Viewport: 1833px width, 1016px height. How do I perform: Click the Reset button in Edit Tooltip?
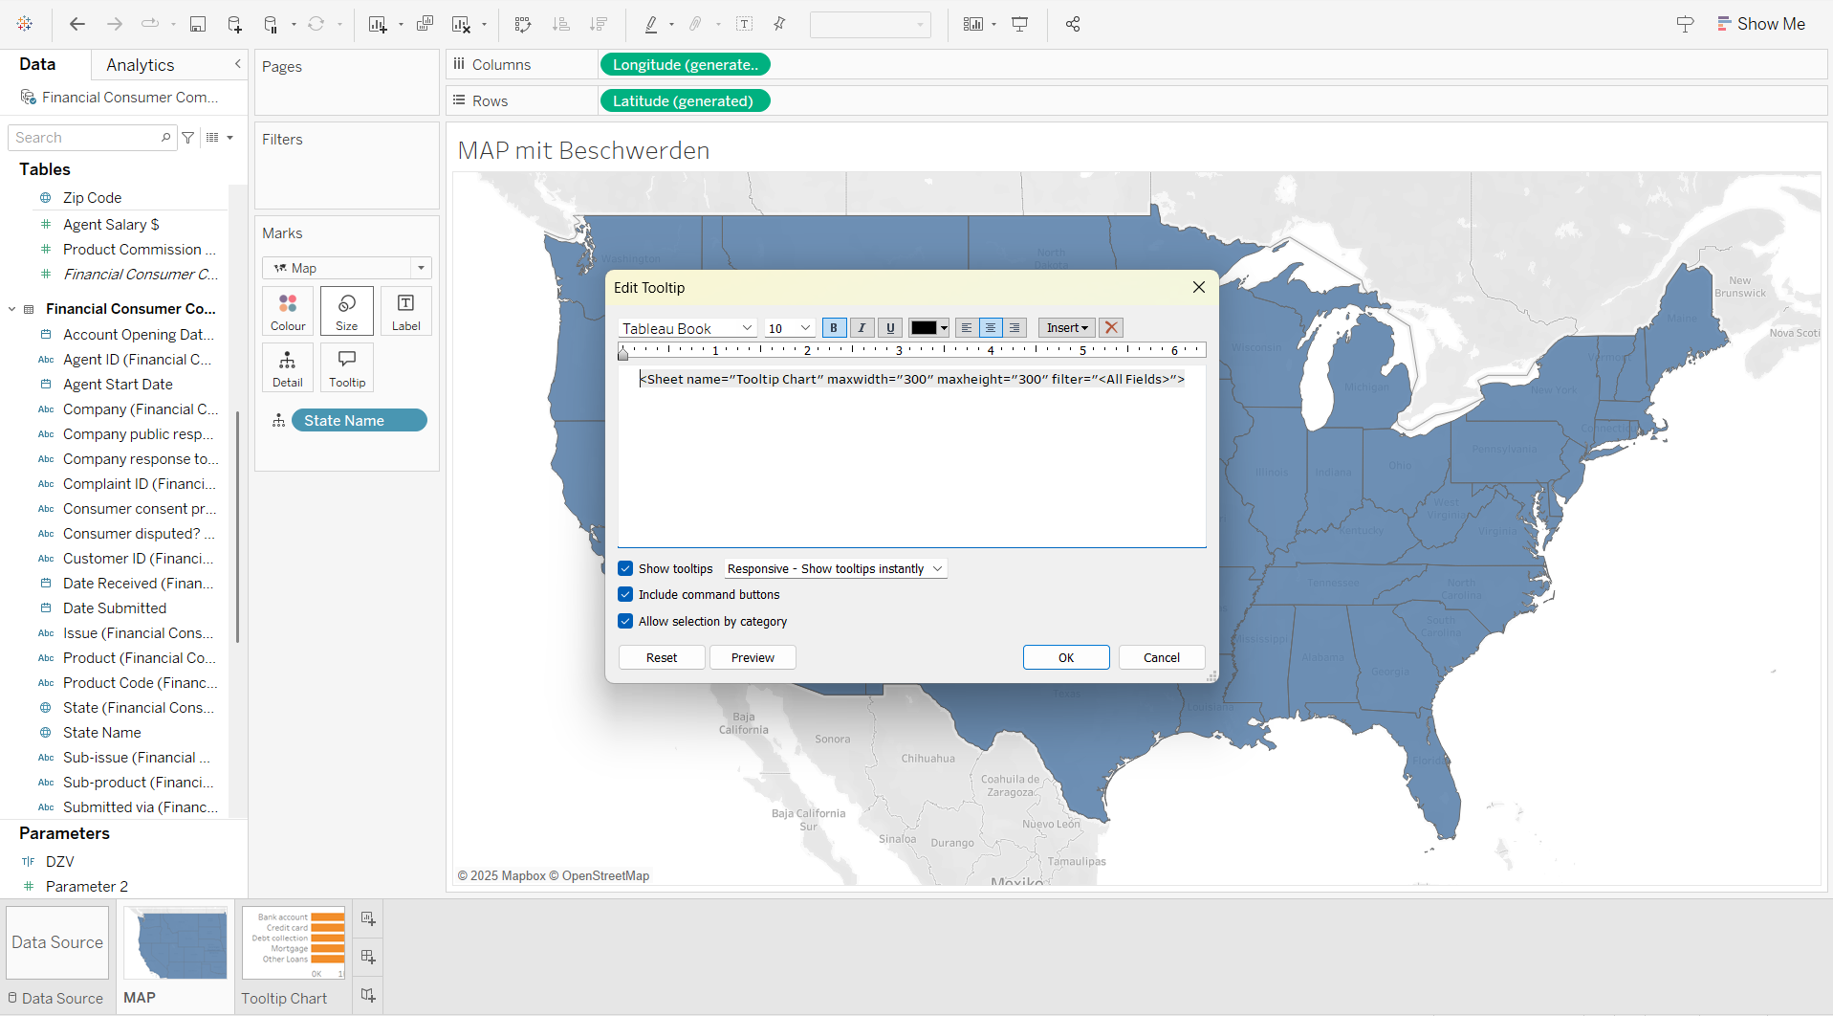pyautogui.click(x=662, y=657)
